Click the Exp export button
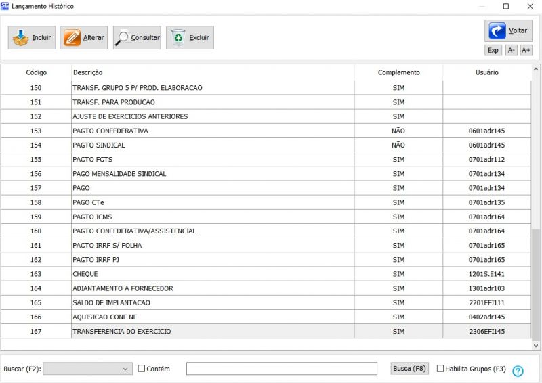Image resolution: width=542 pixels, height=383 pixels. 493,50
